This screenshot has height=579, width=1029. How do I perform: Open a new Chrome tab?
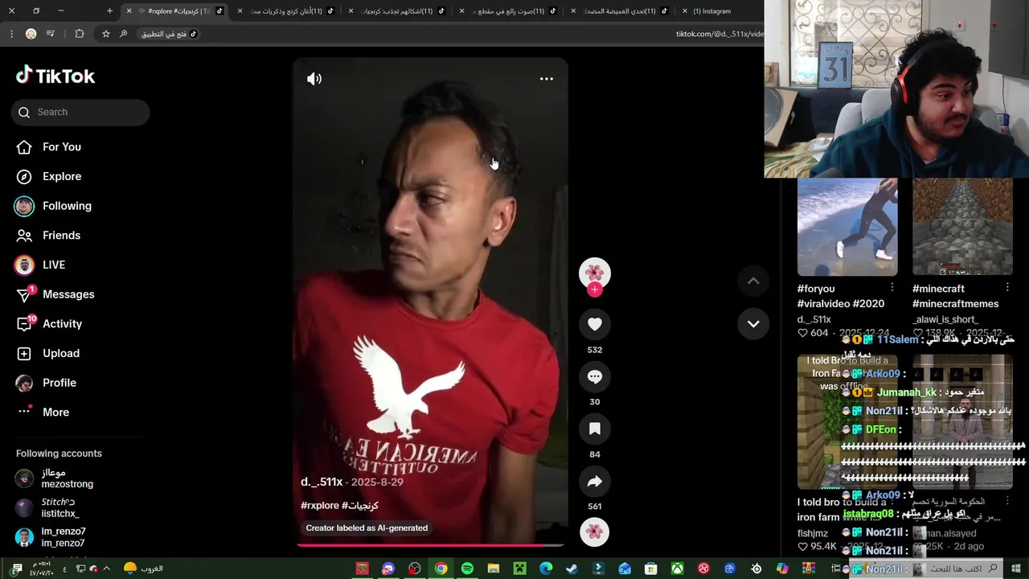pyautogui.click(x=109, y=11)
